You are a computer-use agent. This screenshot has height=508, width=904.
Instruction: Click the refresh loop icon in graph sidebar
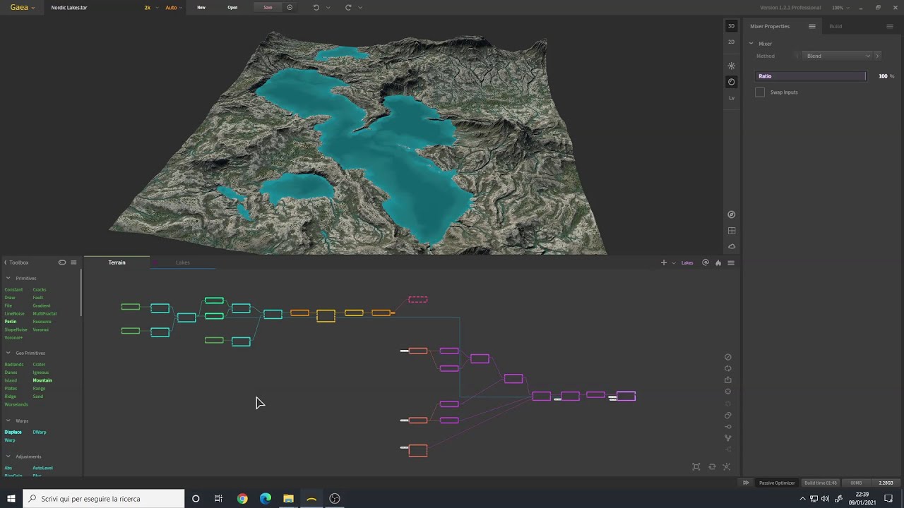728,368
